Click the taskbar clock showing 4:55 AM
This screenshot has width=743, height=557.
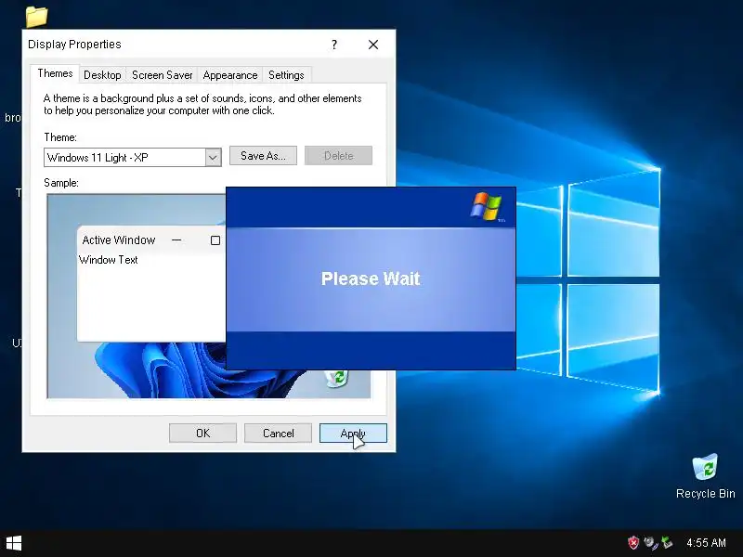(706, 543)
